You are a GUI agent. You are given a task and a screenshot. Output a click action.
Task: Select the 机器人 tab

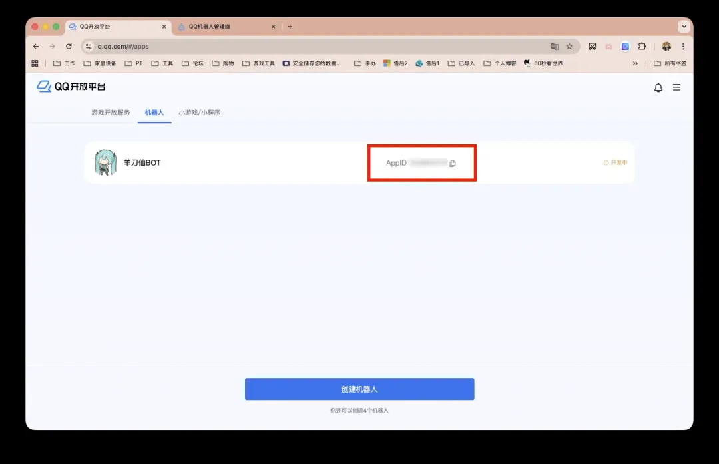[154, 113]
